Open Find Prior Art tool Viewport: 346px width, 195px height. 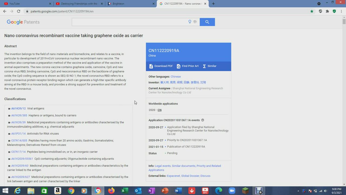pos(188,66)
